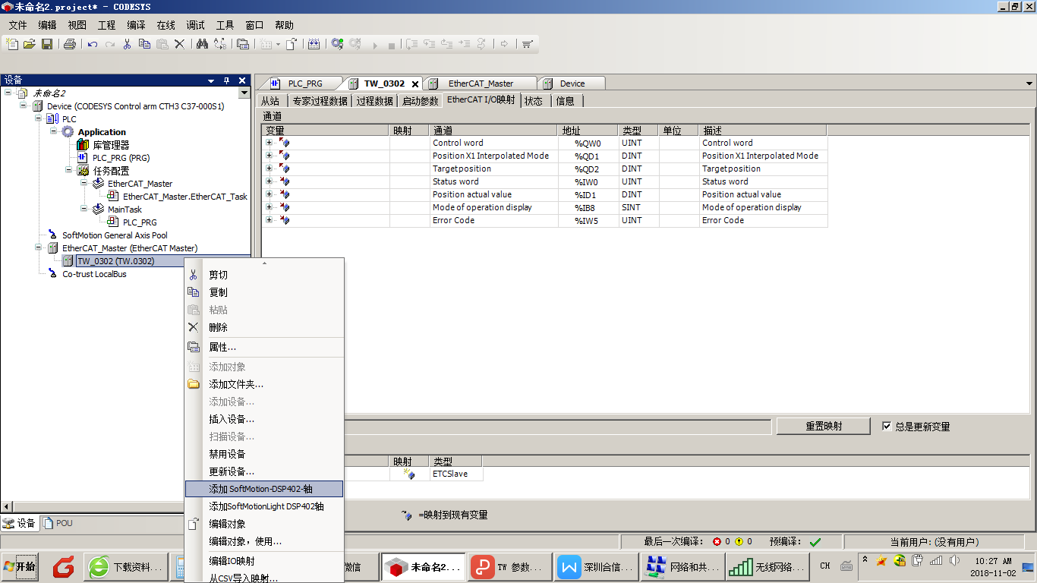Open the 启动参数 sub-tab
The width and height of the screenshot is (1037, 583).
click(421, 100)
